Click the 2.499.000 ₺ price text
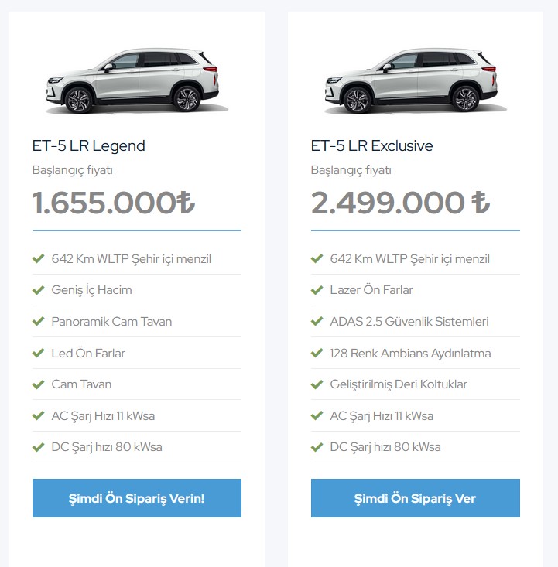Viewport: 558px width, 567px height. coord(400,203)
